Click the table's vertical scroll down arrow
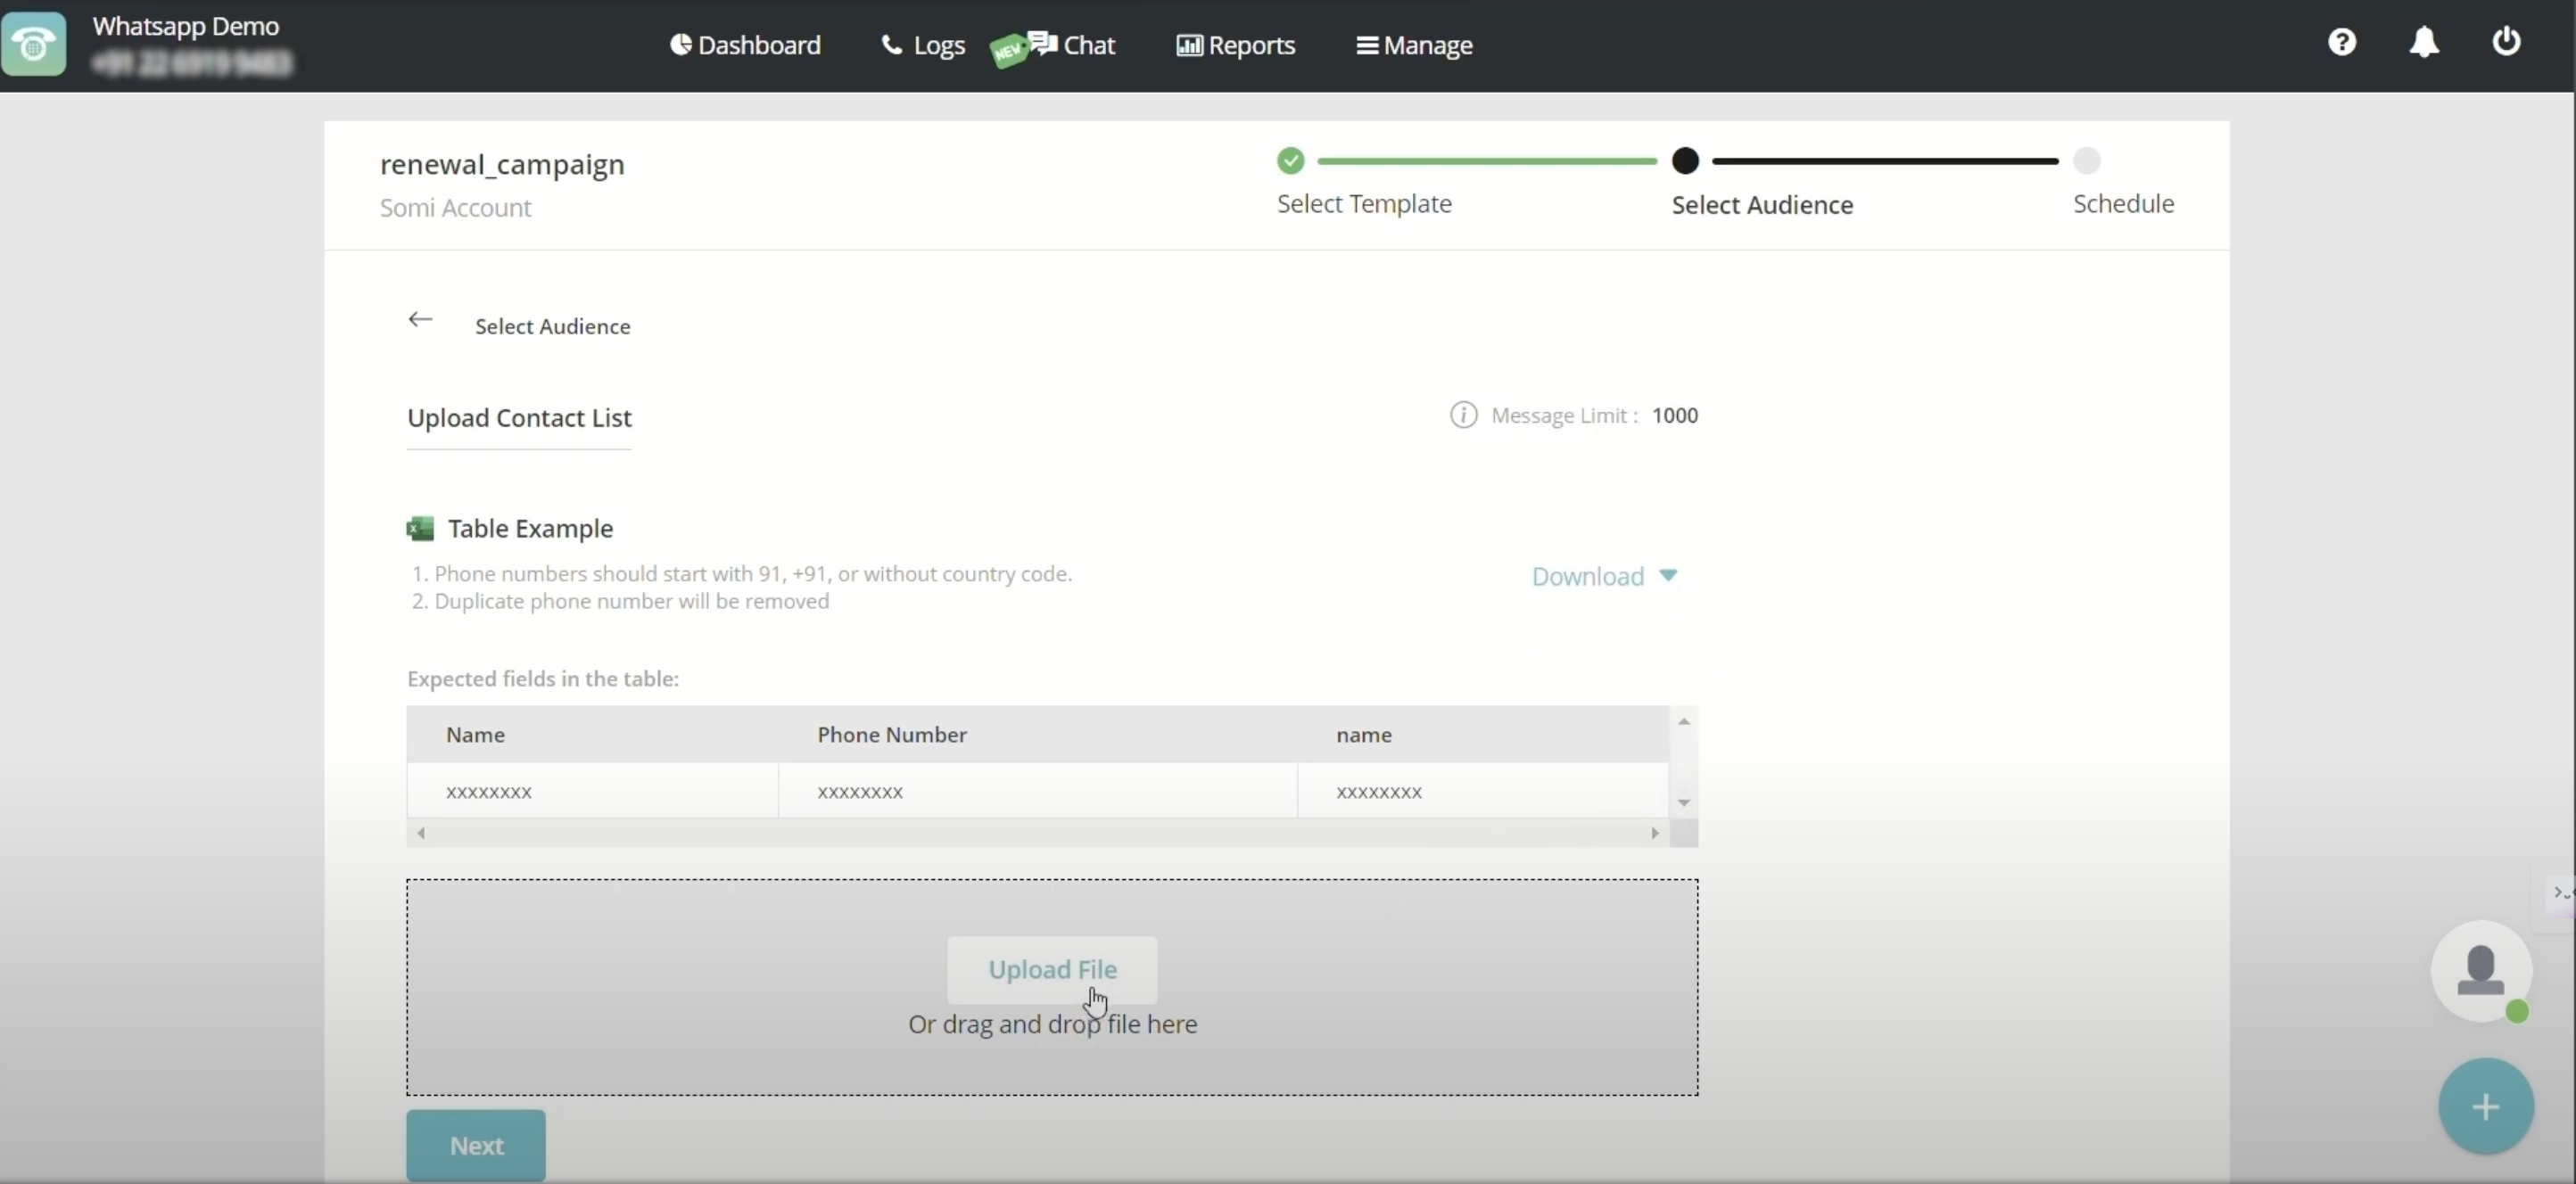 (x=1683, y=802)
